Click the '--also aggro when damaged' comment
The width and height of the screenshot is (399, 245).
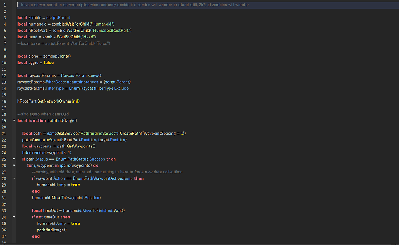[43, 114]
